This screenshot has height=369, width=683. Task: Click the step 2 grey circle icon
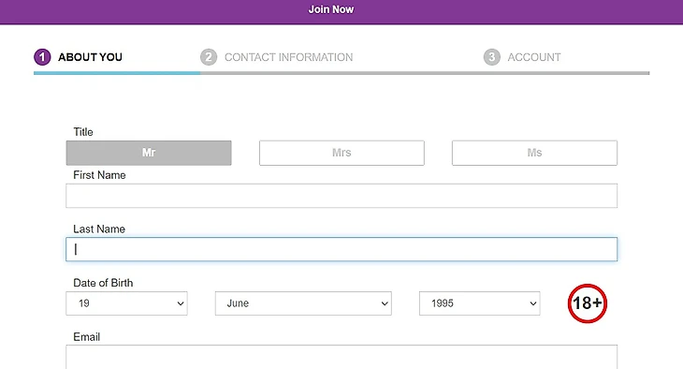click(209, 57)
